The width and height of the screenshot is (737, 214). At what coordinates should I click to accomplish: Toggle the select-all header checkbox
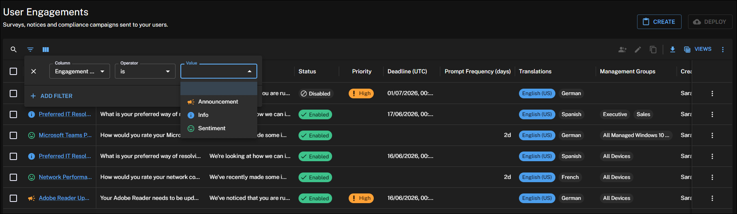tap(13, 71)
